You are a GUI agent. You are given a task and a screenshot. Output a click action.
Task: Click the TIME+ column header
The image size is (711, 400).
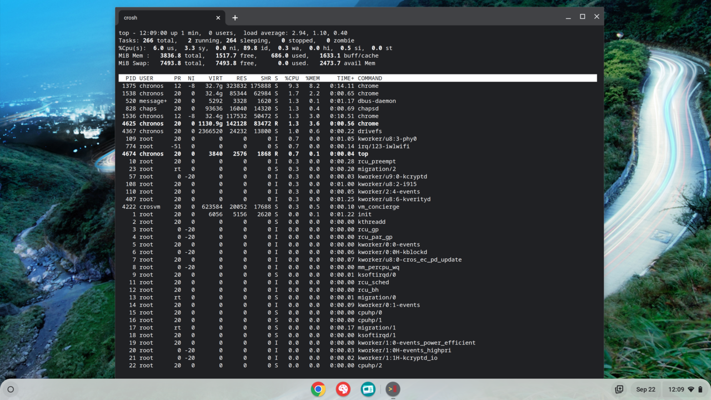(346, 78)
